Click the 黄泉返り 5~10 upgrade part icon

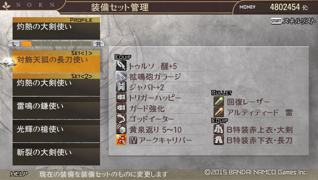click(121, 129)
